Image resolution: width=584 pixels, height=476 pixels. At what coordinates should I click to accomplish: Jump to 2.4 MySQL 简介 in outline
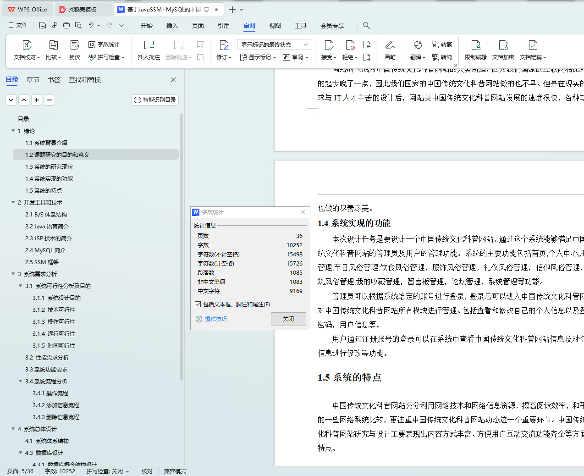tap(45, 250)
